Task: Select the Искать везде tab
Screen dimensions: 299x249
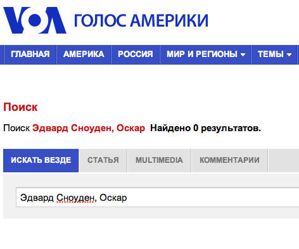Action: point(41,160)
